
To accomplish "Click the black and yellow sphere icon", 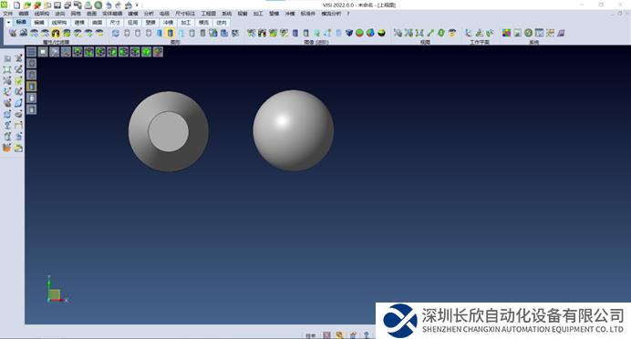I will tap(381, 33).
